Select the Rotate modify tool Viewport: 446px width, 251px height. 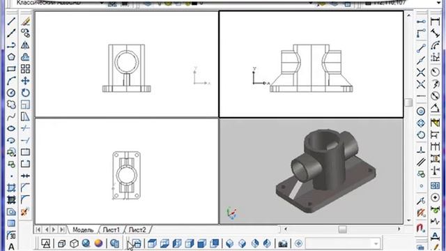(x=25, y=93)
